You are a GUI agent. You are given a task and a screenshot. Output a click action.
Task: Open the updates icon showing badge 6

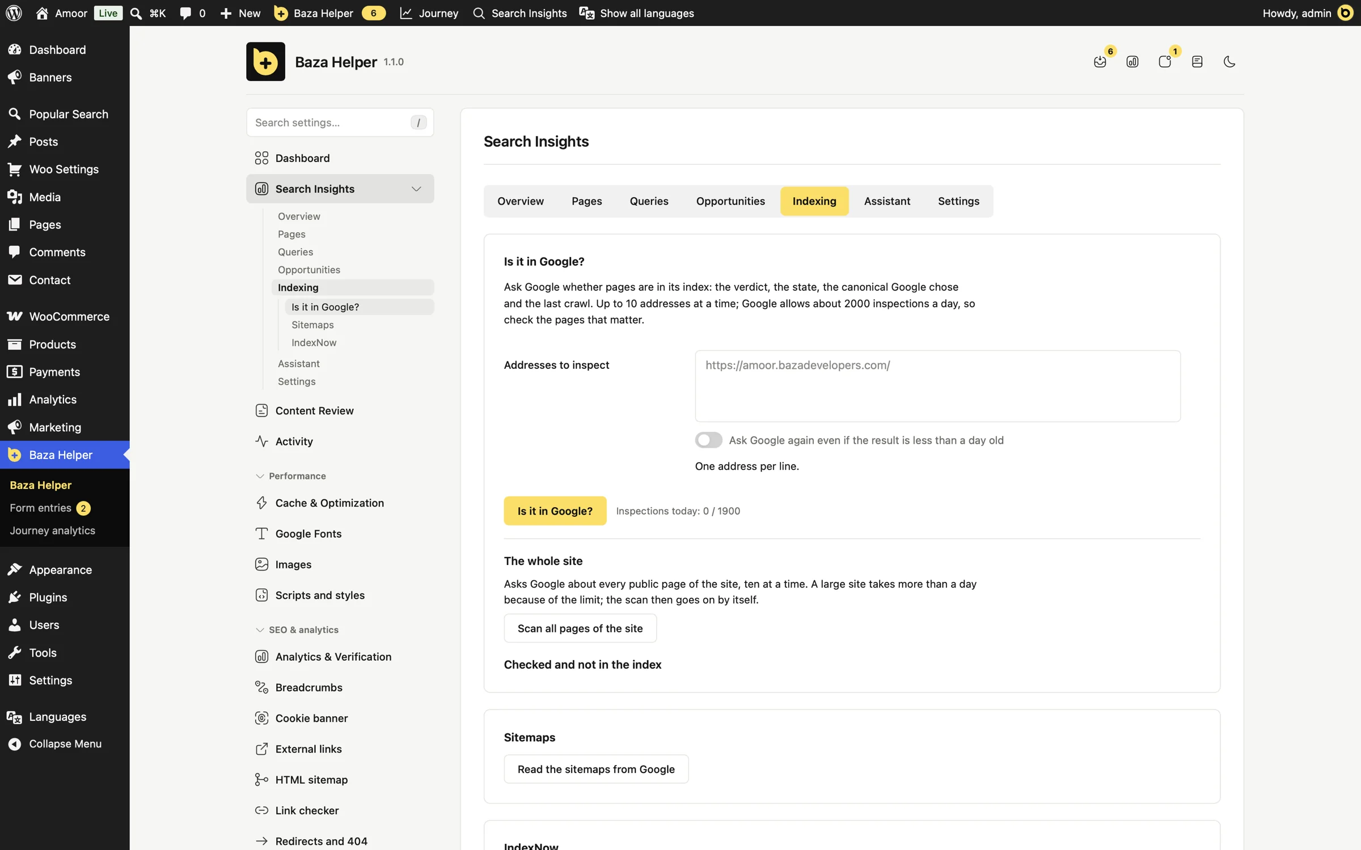(1100, 62)
